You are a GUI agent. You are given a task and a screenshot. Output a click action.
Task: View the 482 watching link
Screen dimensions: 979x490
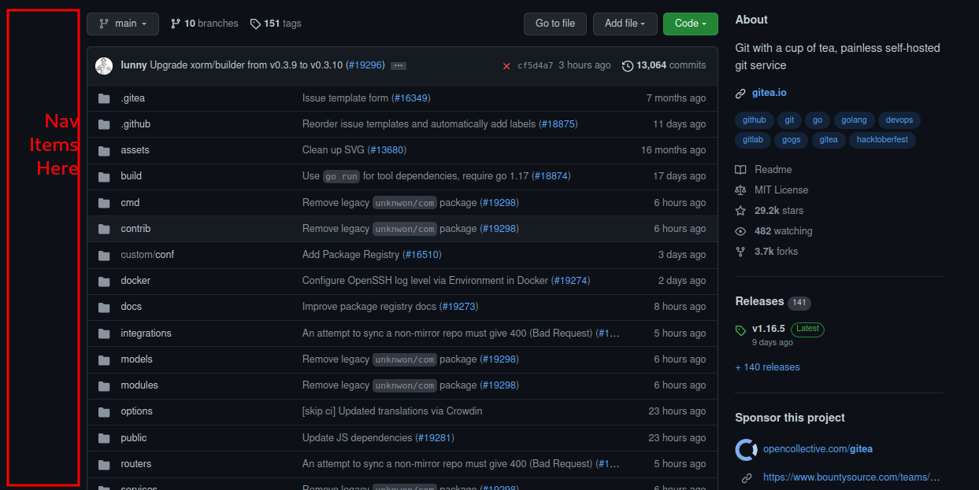(x=773, y=231)
